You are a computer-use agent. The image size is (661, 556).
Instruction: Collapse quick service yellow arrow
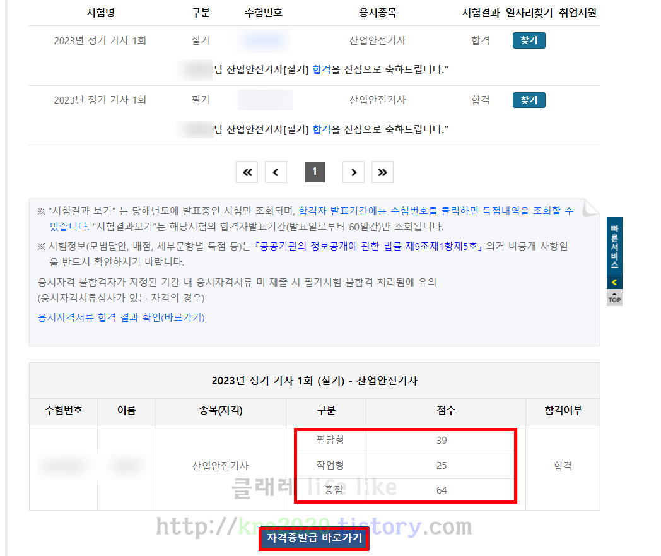(x=614, y=282)
